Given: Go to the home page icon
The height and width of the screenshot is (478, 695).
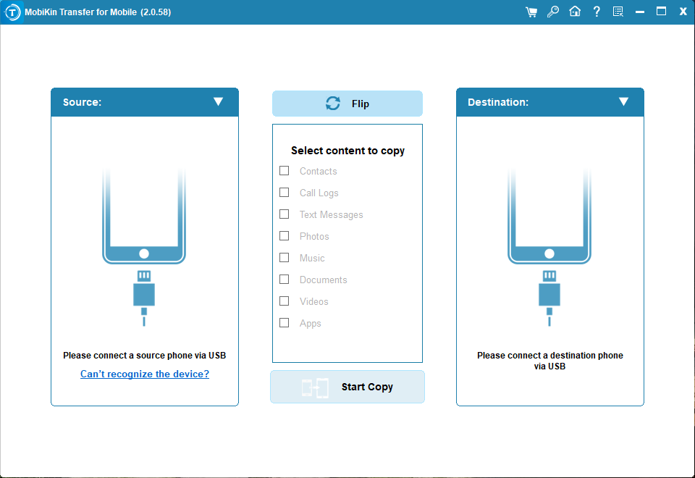Looking at the screenshot, I should (x=575, y=12).
